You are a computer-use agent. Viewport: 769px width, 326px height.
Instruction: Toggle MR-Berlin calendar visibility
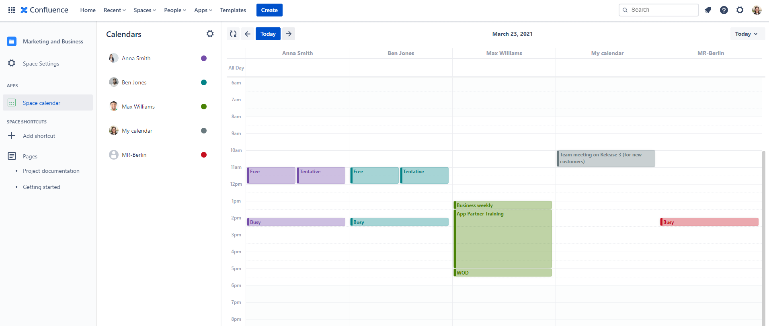tap(204, 155)
